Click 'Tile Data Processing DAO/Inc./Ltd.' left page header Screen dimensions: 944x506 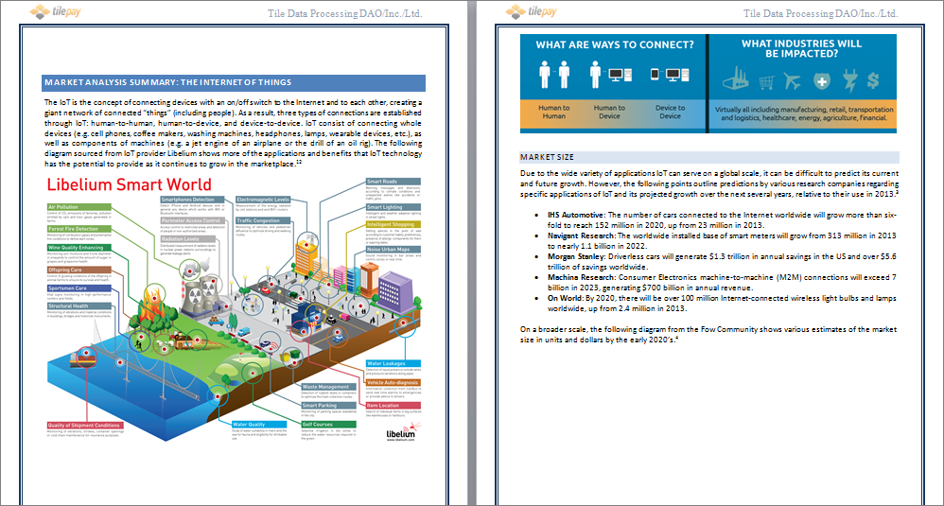coord(345,13)
